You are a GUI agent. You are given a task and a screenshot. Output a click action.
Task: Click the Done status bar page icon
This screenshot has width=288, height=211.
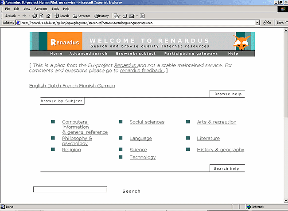(3, 207)
